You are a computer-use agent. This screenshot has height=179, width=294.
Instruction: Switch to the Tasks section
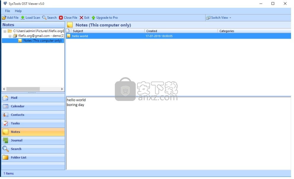[33, 123]
